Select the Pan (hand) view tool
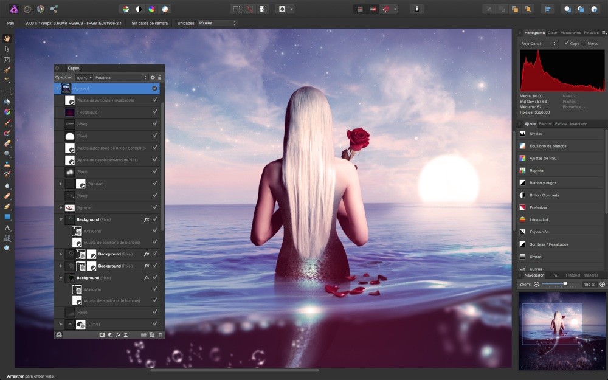The height and width of the screenshot is (380, 608). (x=7, y=38)
